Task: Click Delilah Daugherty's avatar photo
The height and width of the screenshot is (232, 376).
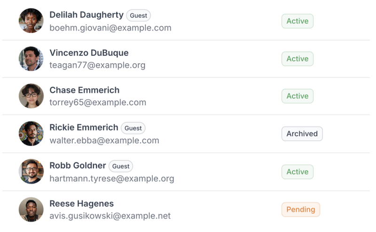Action: [31, 21]
